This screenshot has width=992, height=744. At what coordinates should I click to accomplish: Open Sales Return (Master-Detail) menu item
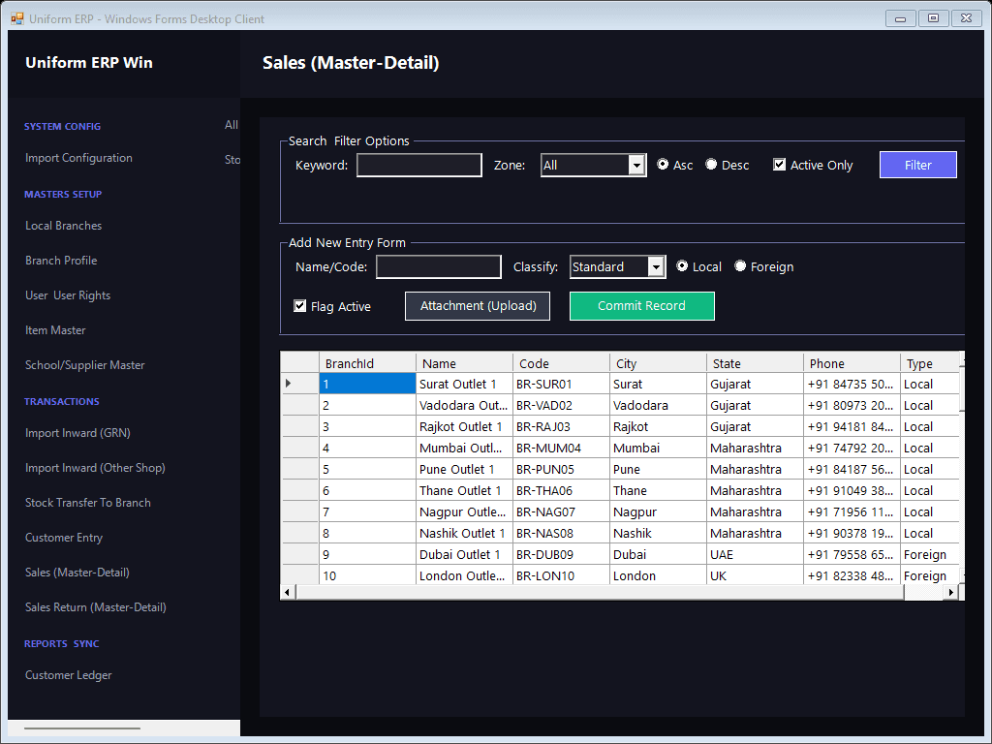(x=96, y=606)
